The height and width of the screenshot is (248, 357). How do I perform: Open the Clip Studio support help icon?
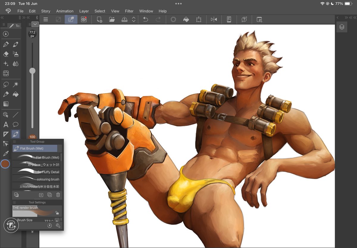(244, 20)
